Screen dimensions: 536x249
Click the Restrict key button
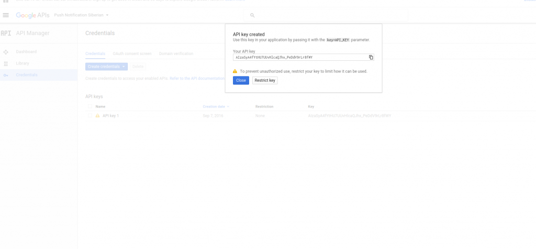click(265, 80)
